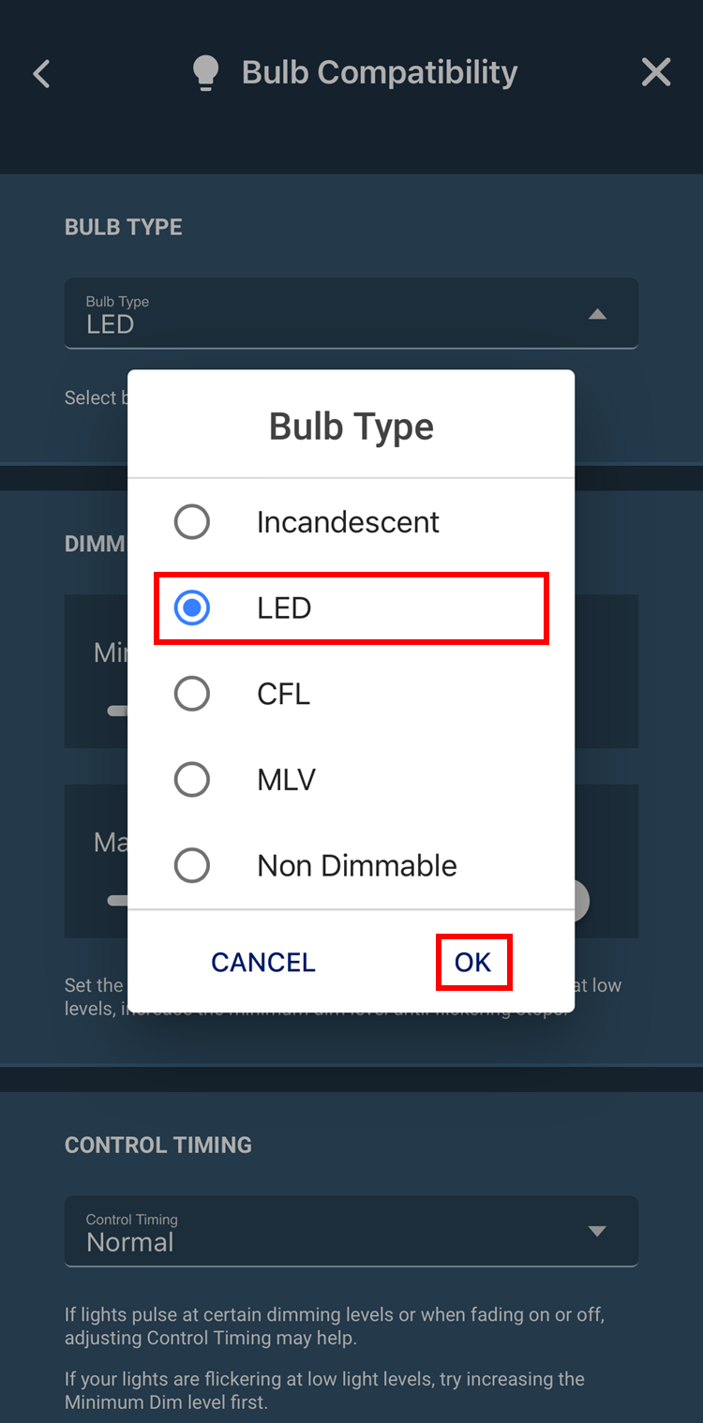Screen dimensions: 703x1423
Task: Click the bulb icon in the header
Action: coord(205,71)
